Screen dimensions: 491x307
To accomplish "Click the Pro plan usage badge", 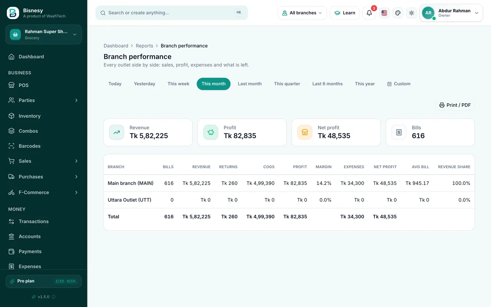I will [66, 281].
